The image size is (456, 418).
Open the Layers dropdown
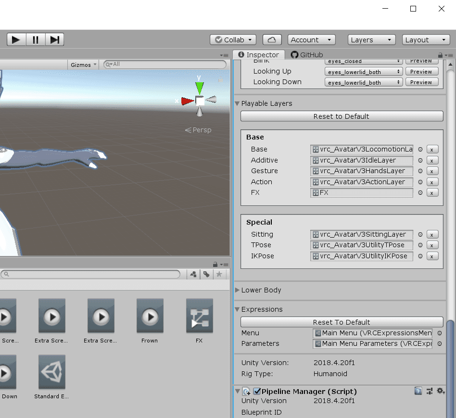371,40
